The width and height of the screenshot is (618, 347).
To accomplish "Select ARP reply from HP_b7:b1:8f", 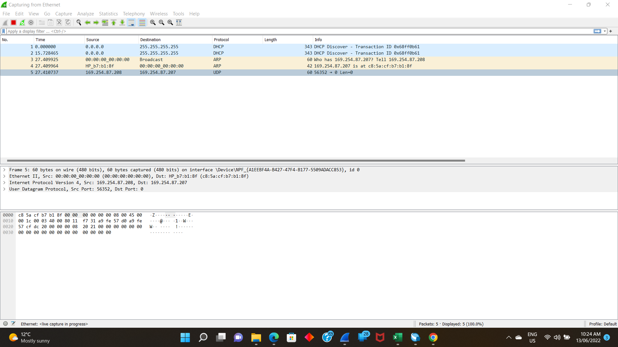I will [x=309, y=66].
